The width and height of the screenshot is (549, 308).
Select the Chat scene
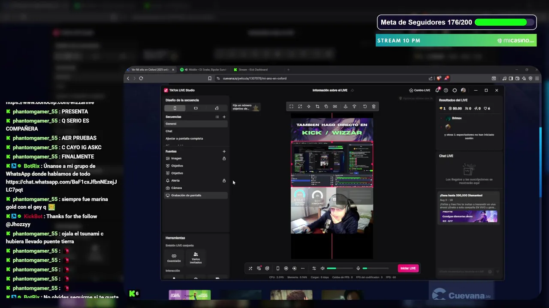coord(196,131)
